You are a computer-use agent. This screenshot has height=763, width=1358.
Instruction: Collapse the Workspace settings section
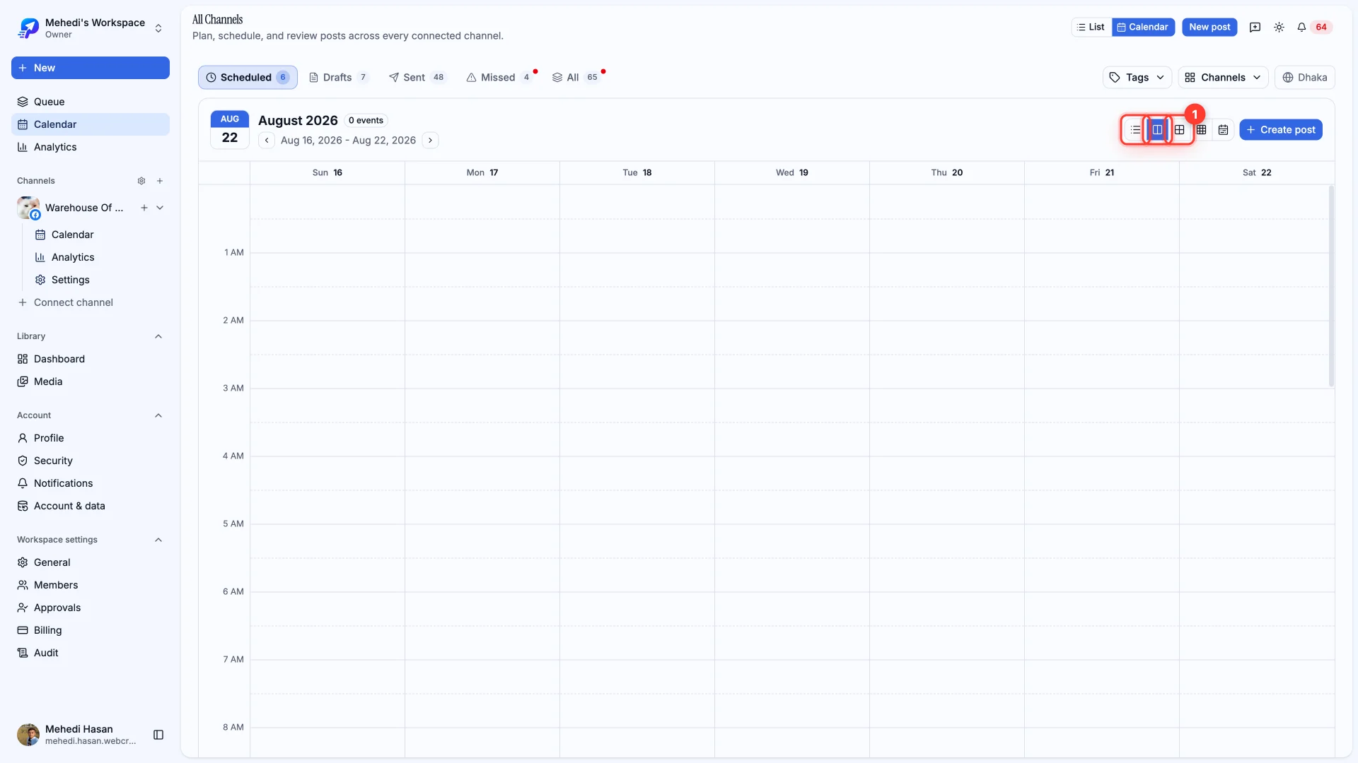[x=158, y=540]
